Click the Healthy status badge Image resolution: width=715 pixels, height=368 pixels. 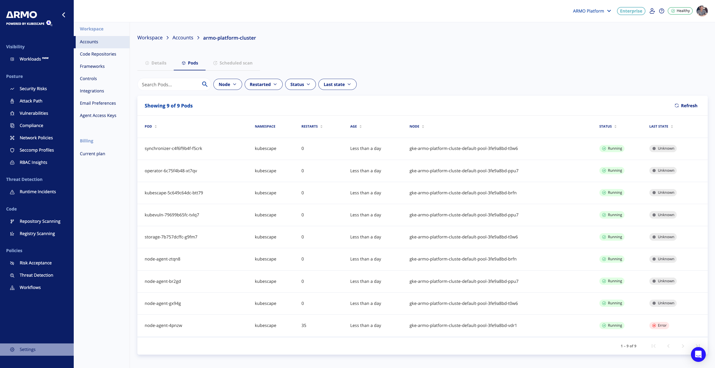pos(680,11)
